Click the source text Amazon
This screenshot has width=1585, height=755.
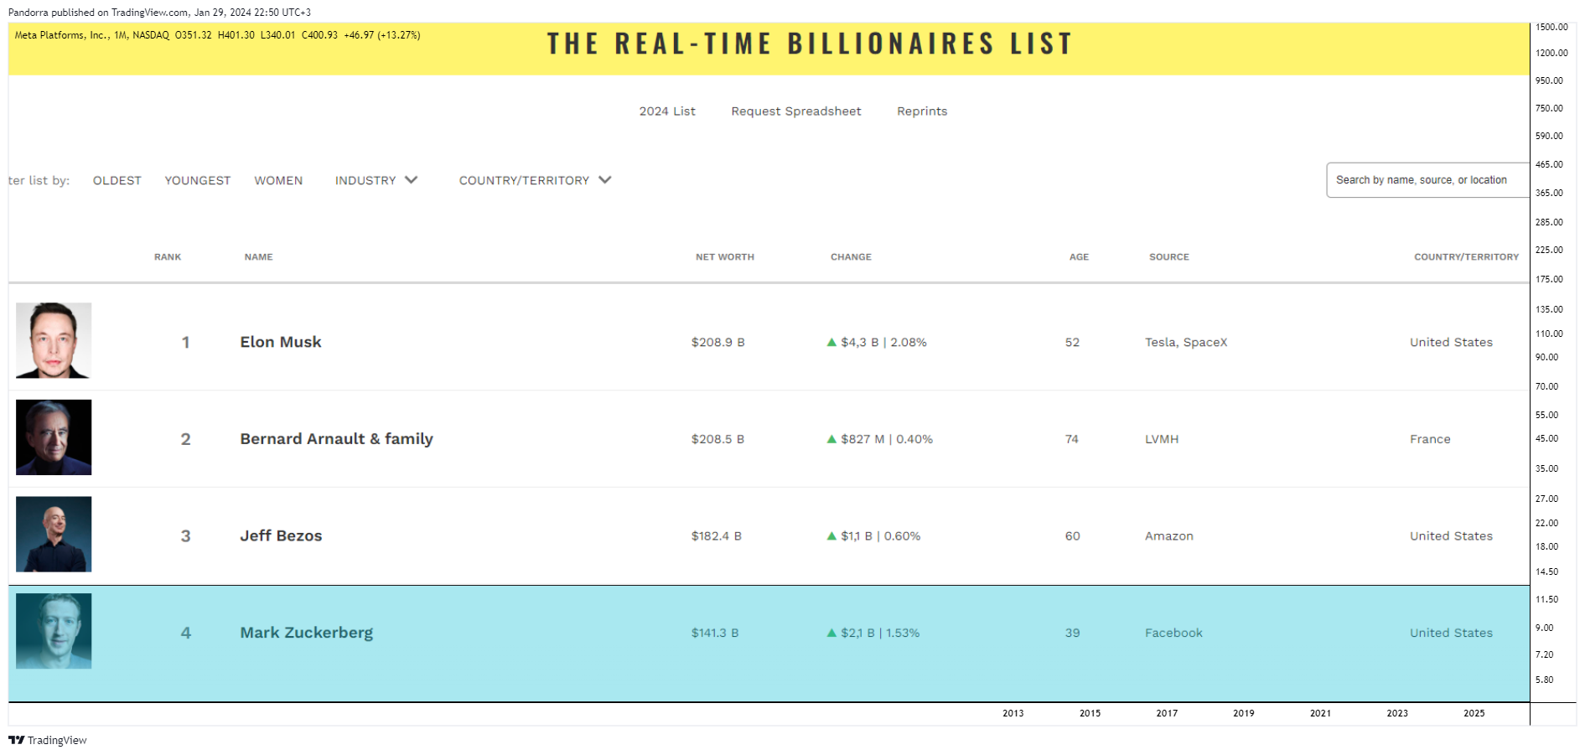click(x=1169, y=536)
